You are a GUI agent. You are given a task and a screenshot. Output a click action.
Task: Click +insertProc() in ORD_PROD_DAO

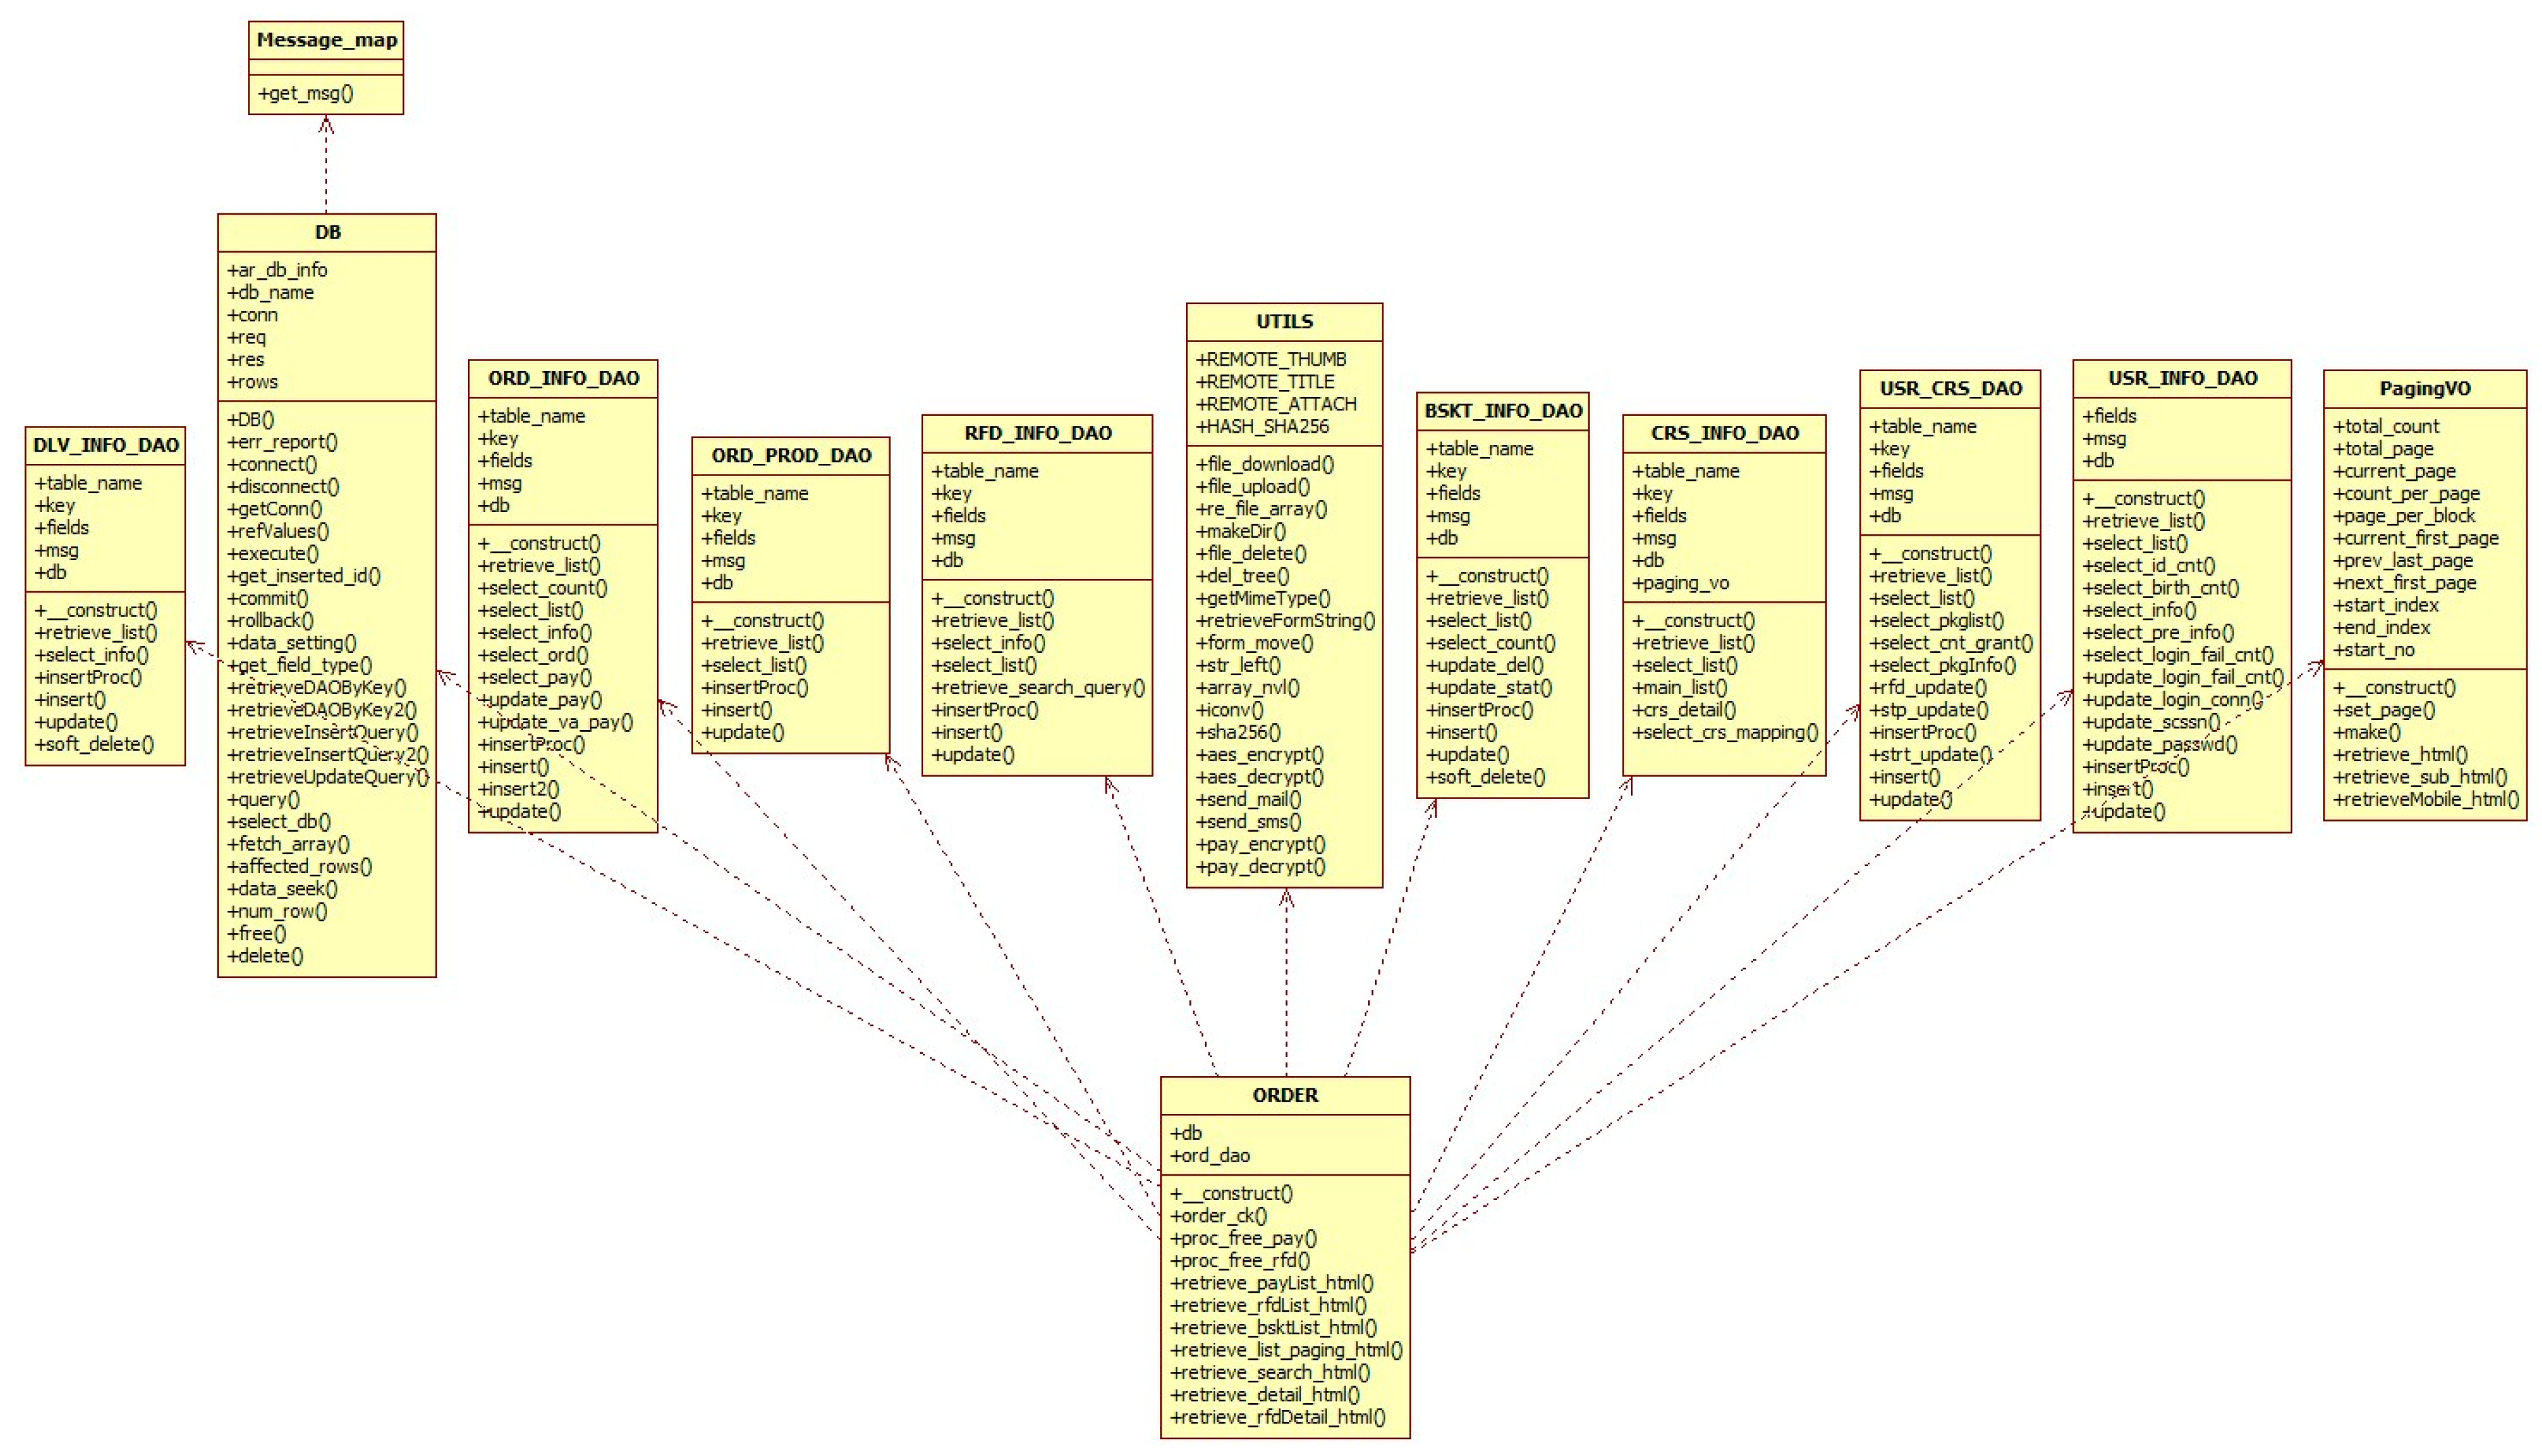click(754, 688)
